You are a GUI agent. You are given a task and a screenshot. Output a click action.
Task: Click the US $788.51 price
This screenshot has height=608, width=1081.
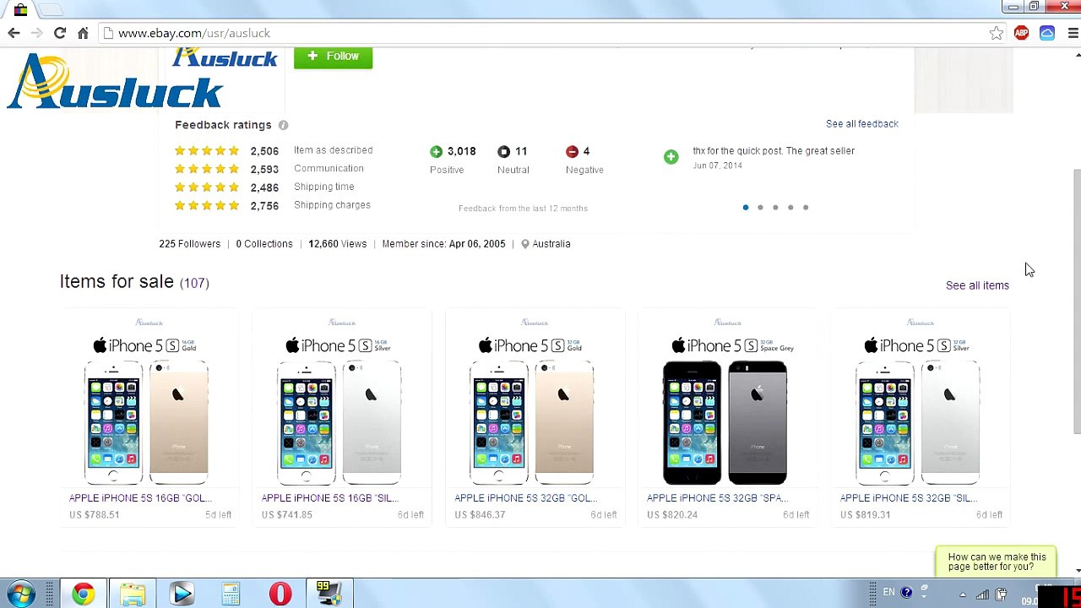coord(95,515)
